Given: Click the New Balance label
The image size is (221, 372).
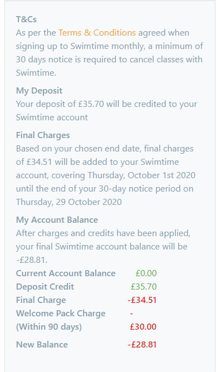Looking at the screenshot, I should pos(42,345).
